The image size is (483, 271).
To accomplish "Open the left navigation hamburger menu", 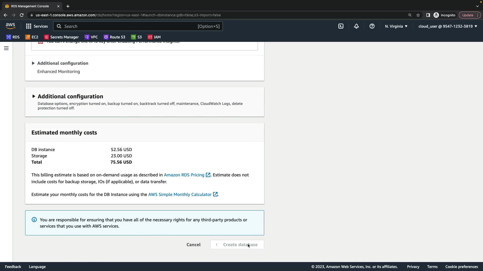I will pos(6,48).
